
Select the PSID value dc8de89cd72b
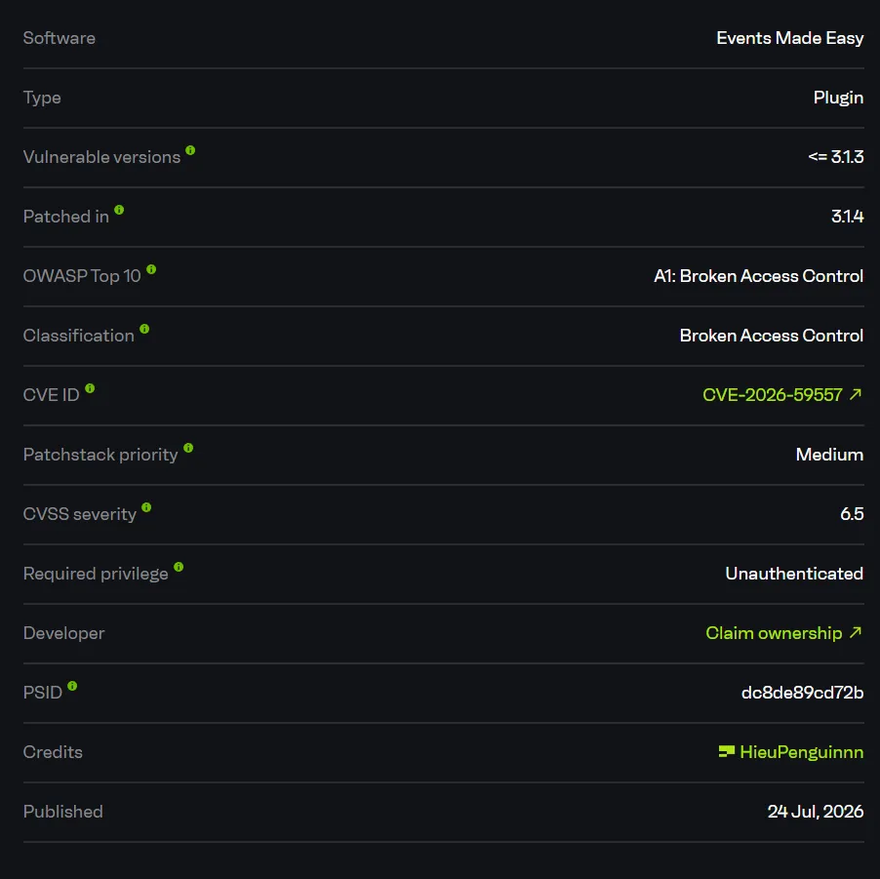[803, 693]
